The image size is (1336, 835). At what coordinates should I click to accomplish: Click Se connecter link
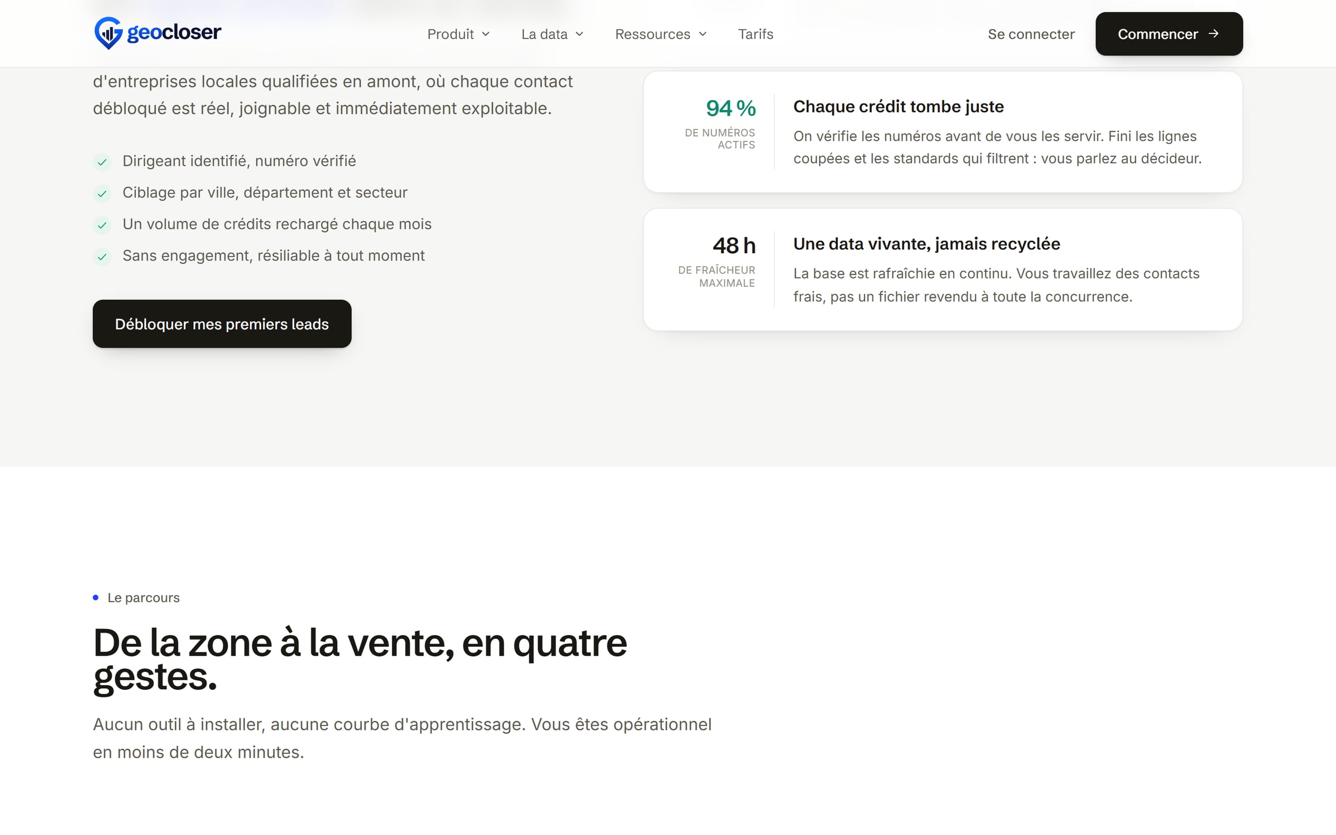click(x=1031, y=34)
